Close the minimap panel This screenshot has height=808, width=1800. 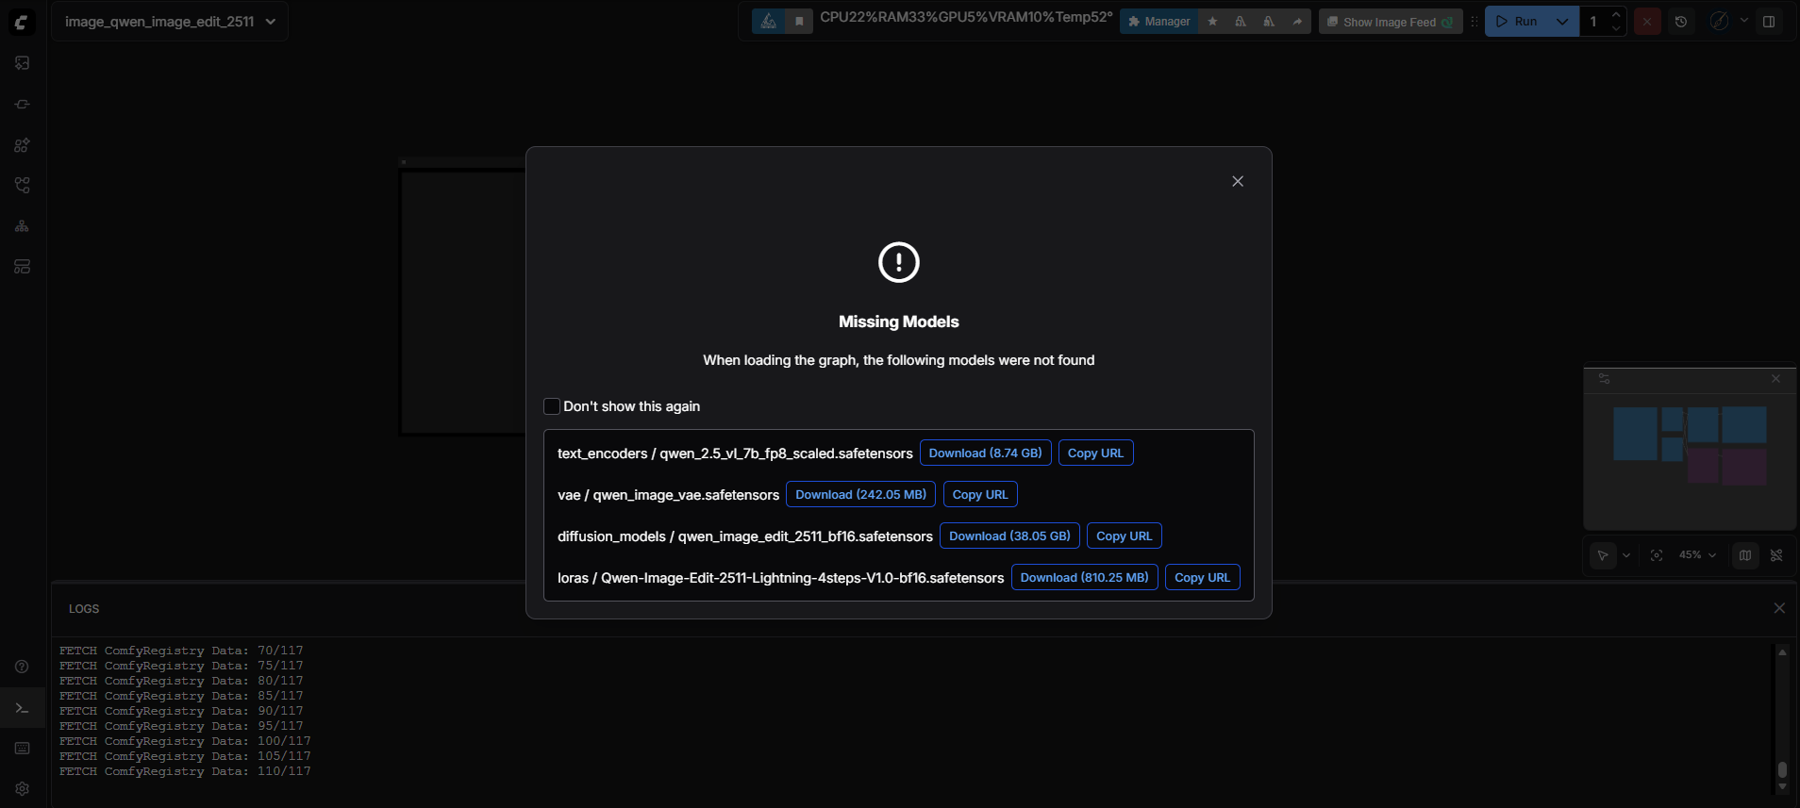(x=1775, y=379)
